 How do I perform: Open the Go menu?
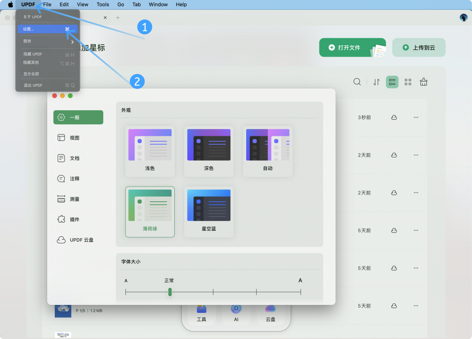click(121, 5)
